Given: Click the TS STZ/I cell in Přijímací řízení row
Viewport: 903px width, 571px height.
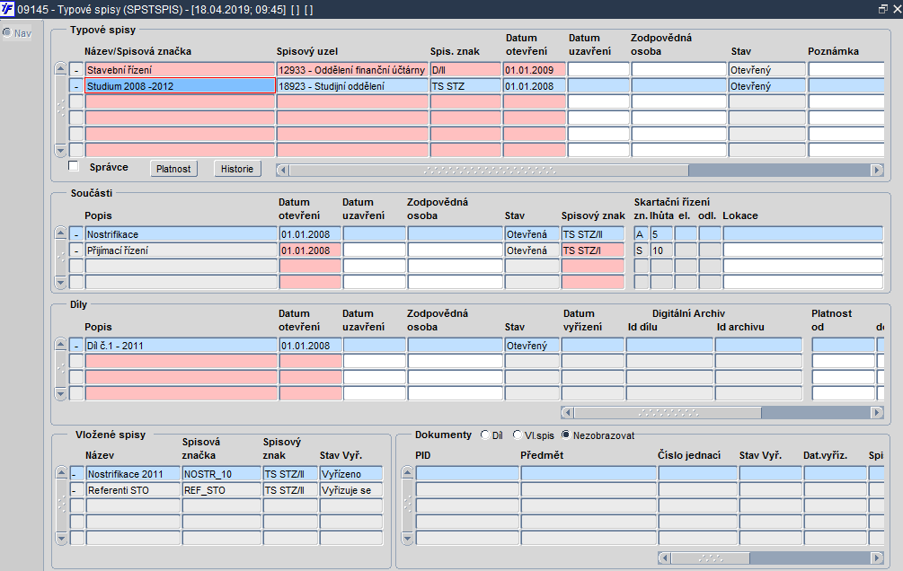Looking at the screenshot, I should point(593,250).
